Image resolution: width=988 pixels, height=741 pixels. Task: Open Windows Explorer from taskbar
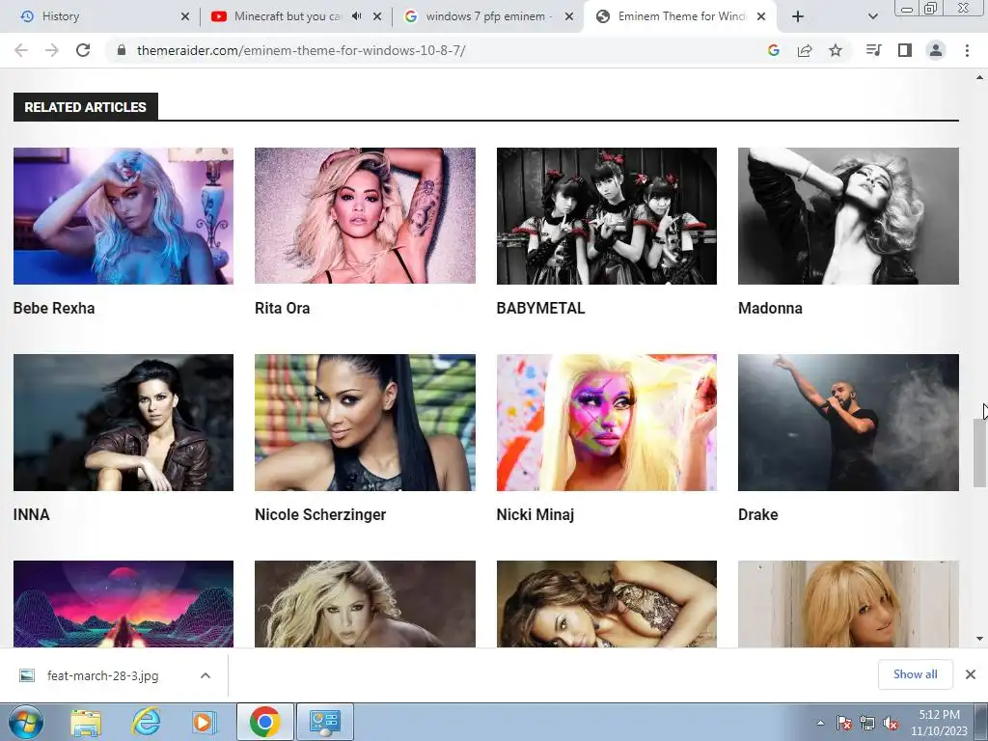click(86, 722)
